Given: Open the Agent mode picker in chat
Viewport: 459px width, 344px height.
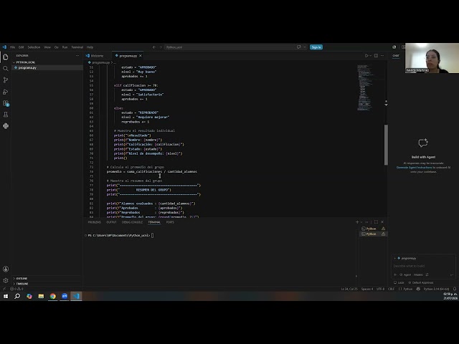Looking at the screenshot, I should (x=405, y=274).
